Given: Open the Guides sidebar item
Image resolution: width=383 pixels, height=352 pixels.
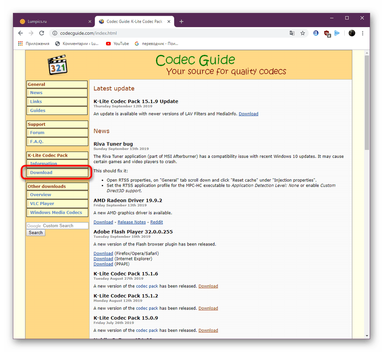Looking at the screenshot, I should click(57, 111).
